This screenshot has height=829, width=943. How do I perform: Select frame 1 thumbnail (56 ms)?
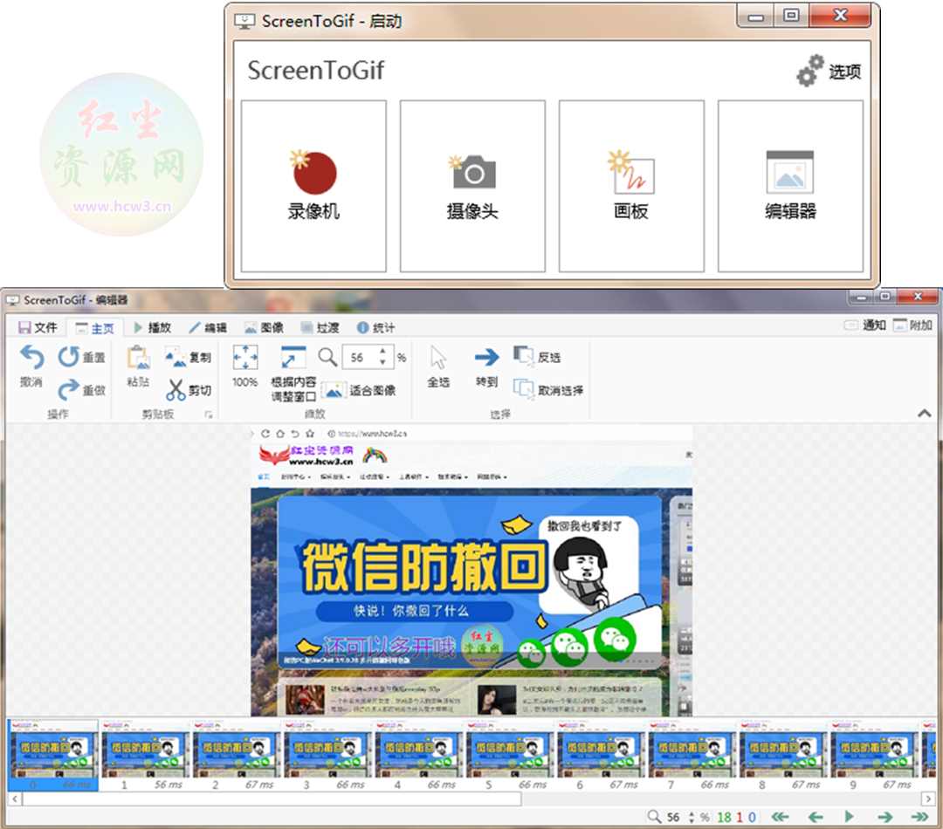(x=145, y=755)
